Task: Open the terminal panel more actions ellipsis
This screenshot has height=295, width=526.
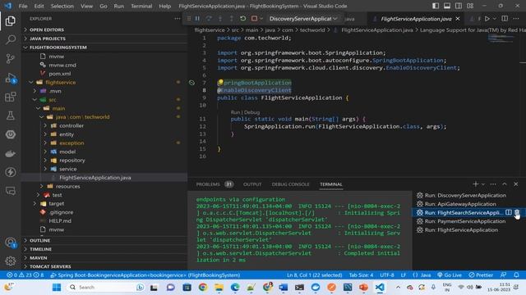Action: click(493, 184)
